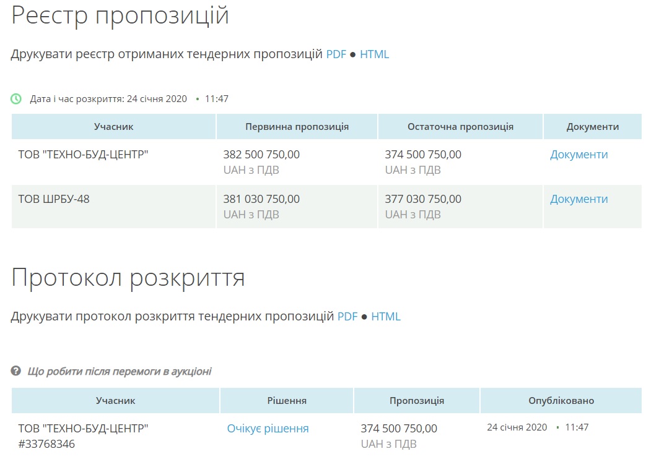
Task: Open HTML version of the opening protocol
Action: coord(385,317)
